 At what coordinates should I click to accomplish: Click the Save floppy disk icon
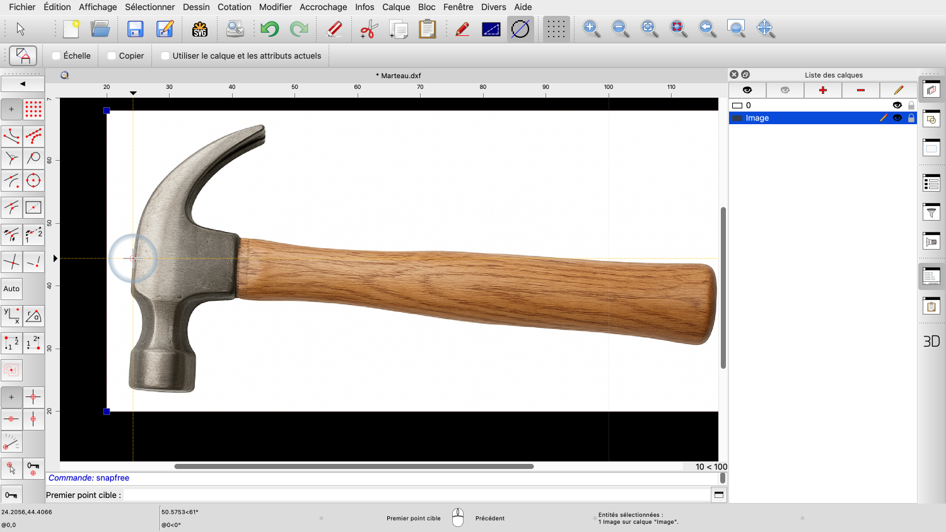pyautogui.click(x=135, y=29)
